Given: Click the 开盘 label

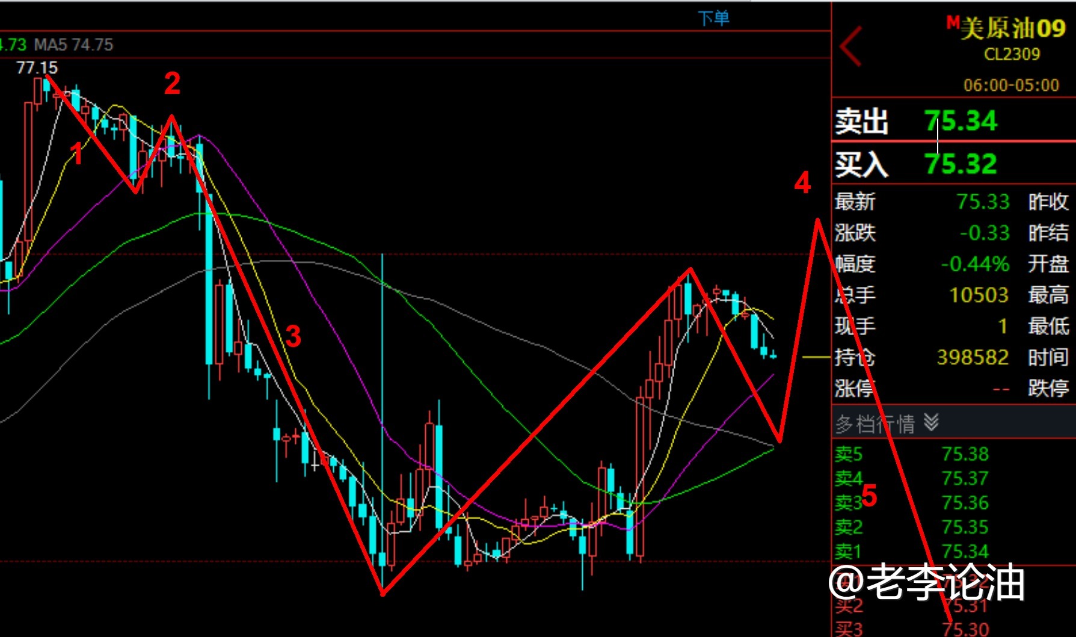Looking at the screenshot, I should [1048, 264].
